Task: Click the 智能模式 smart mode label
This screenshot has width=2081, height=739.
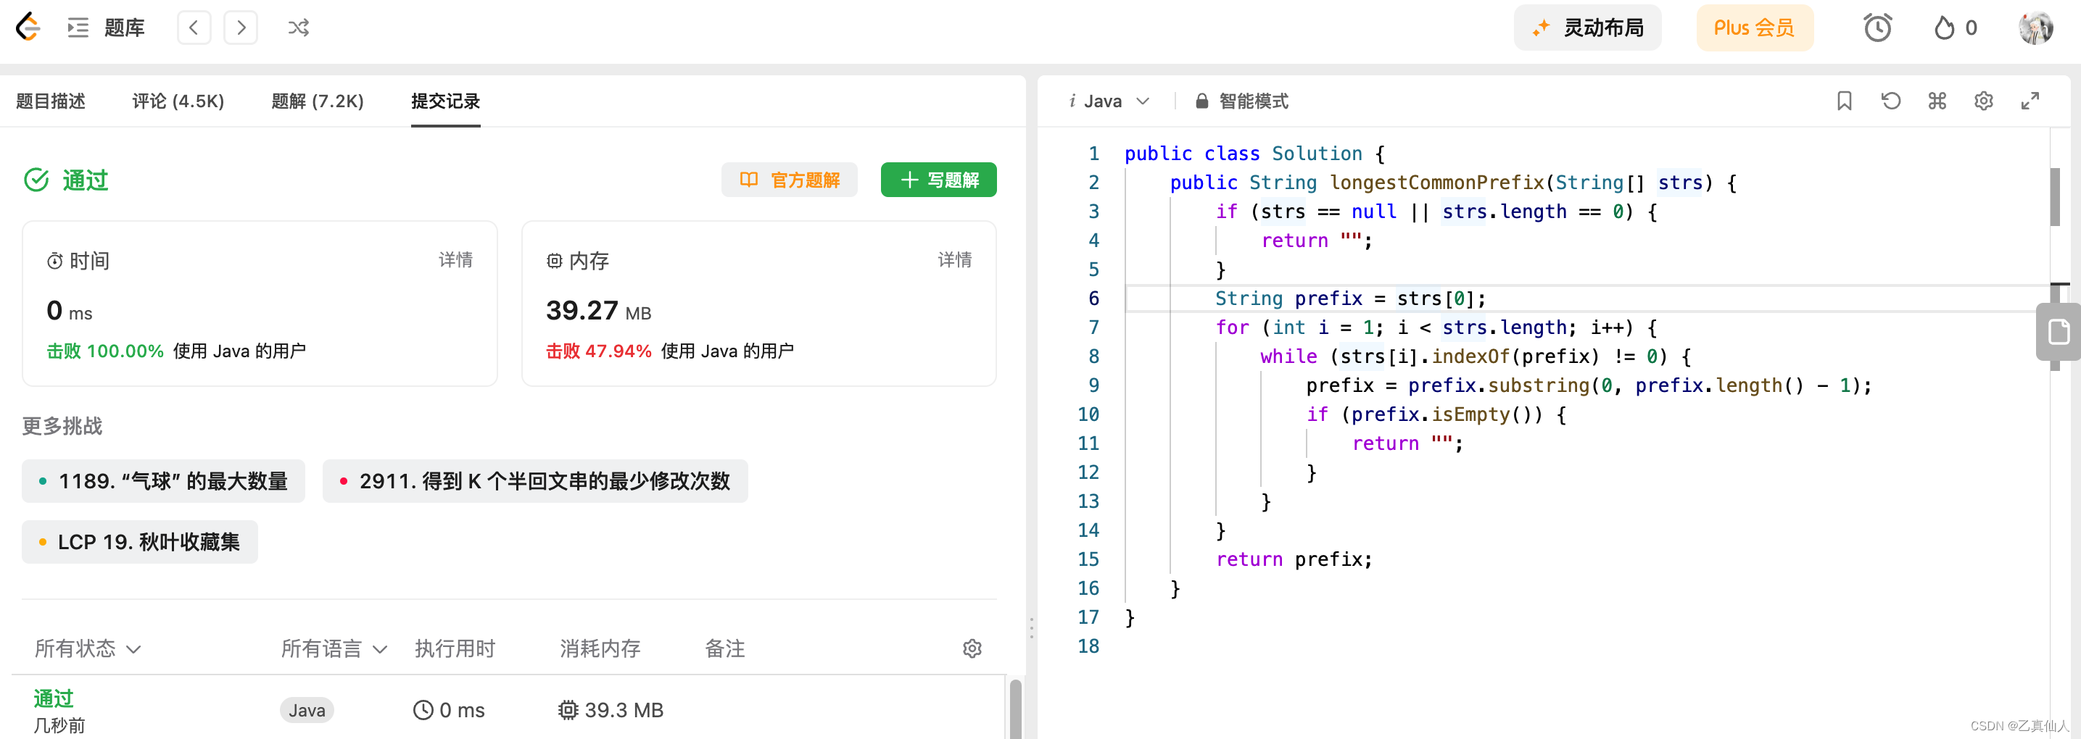Action: click(x=1253, y=101)
